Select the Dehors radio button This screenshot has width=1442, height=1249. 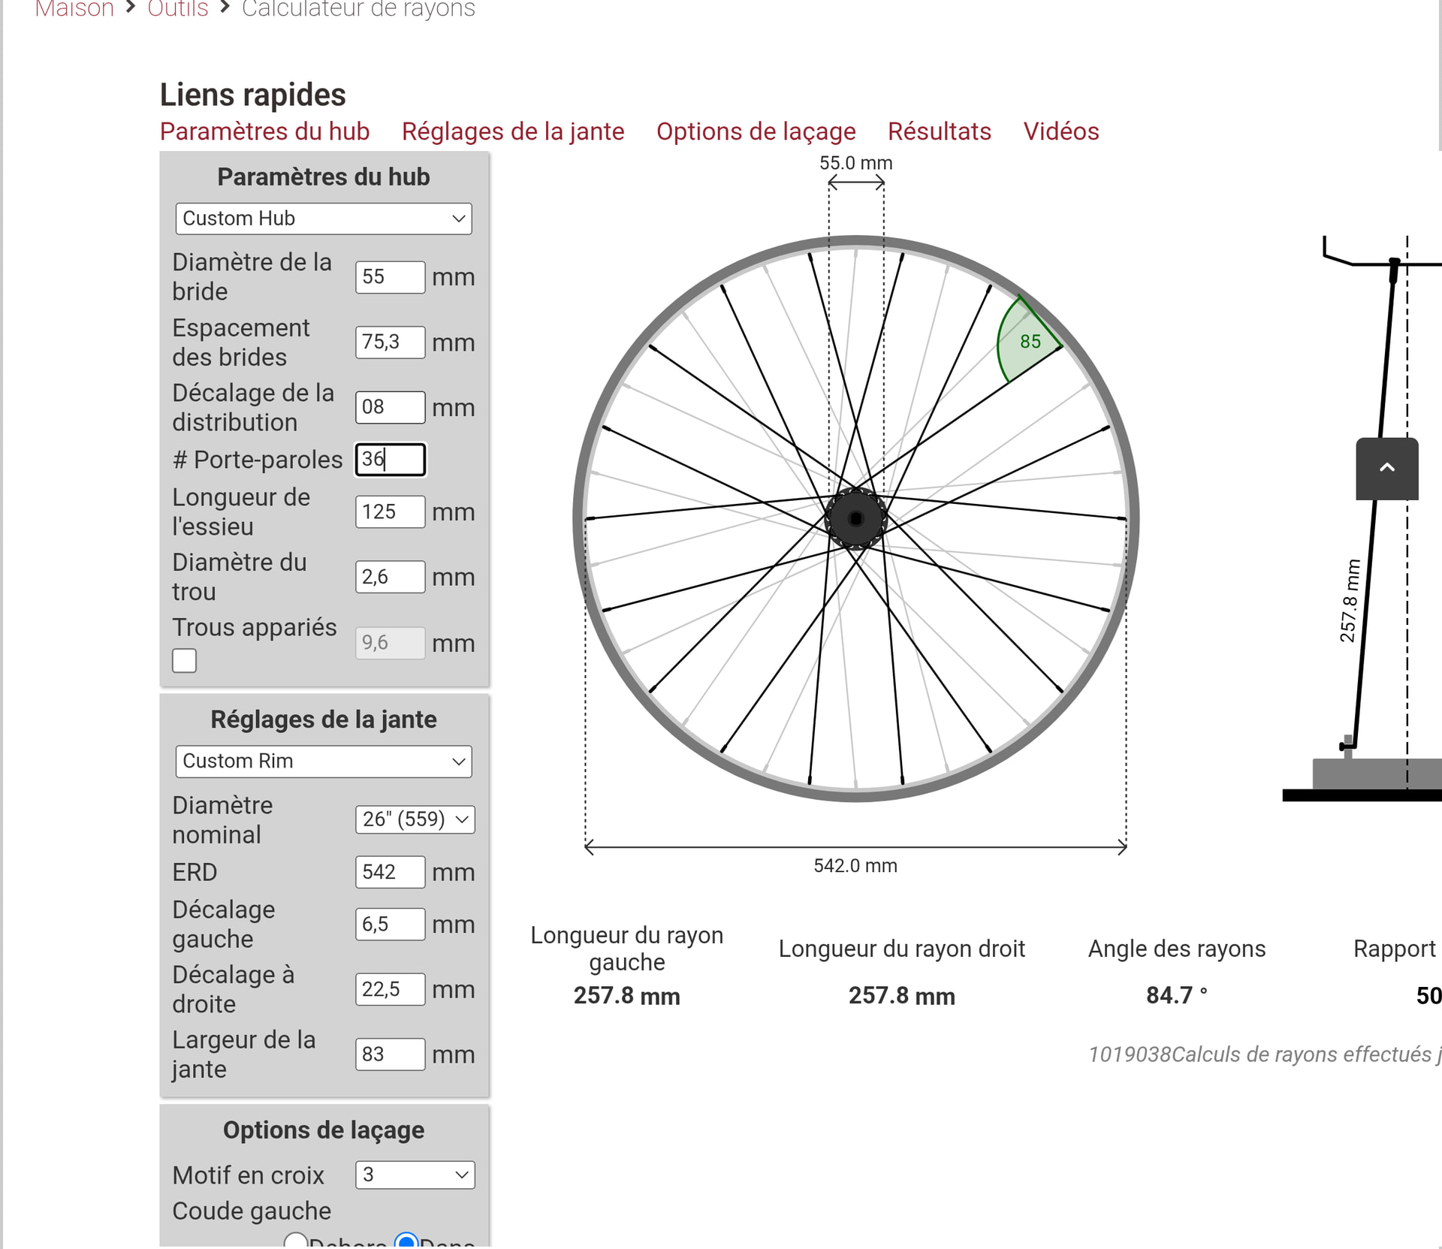(x=296, y=1241)
